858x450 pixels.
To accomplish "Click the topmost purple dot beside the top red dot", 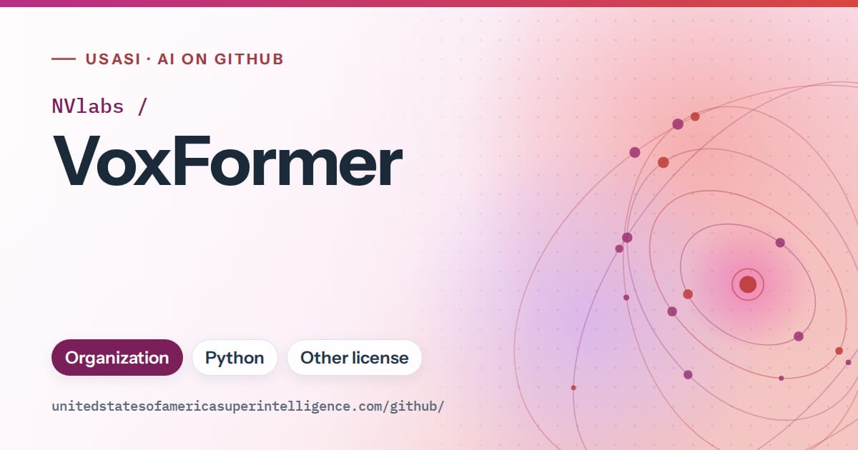I will click(x=678, y=124).
